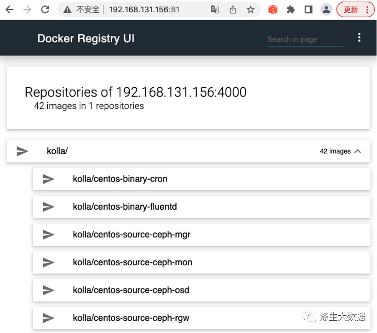This screenshot has height=333, width=377.
Task: Click the arrow icon beside kolla/
Action: pyautogui.click(x=22, y=151)
